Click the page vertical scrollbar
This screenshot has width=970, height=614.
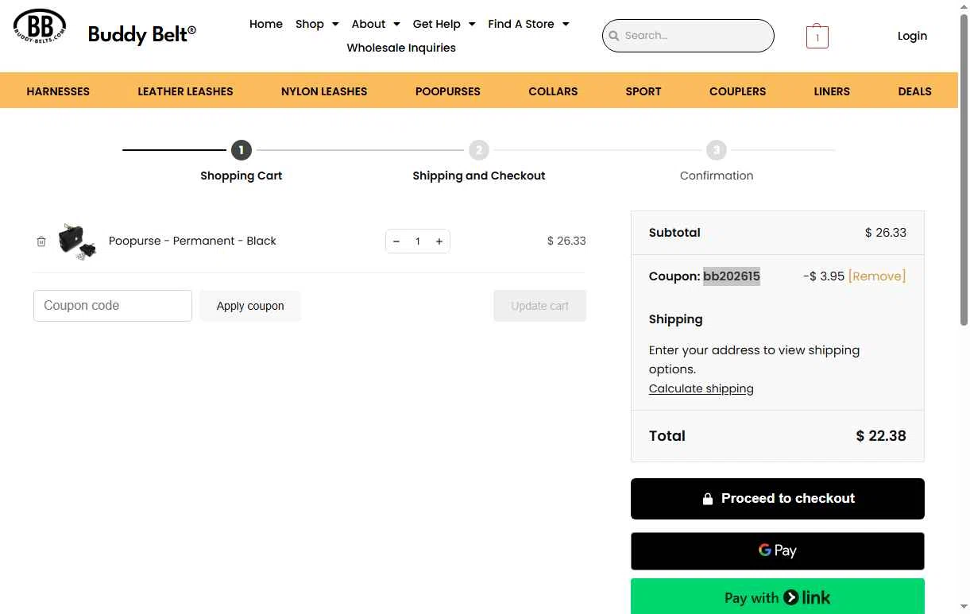tap(964, 171)
